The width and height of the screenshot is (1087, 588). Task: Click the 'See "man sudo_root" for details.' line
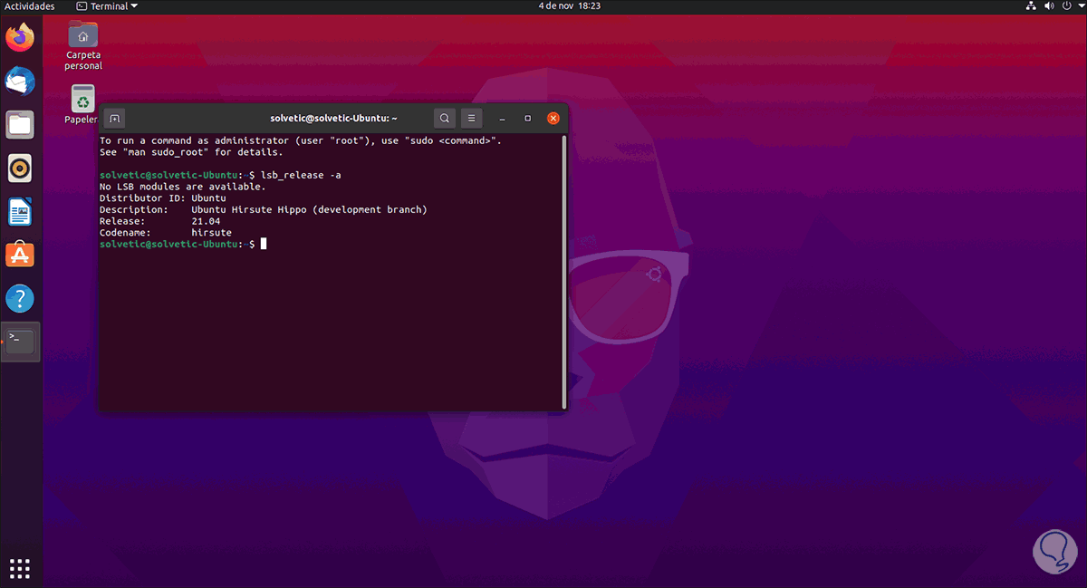[191, 152]
